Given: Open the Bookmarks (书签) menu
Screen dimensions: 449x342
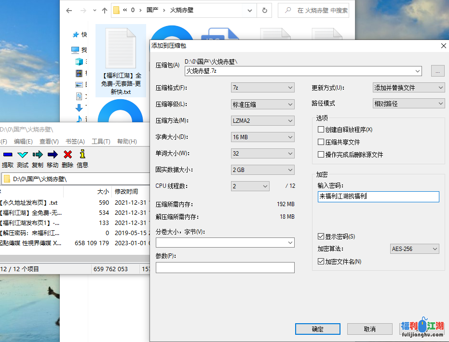Looking at the screenshot, I should (x=75, y=142).
